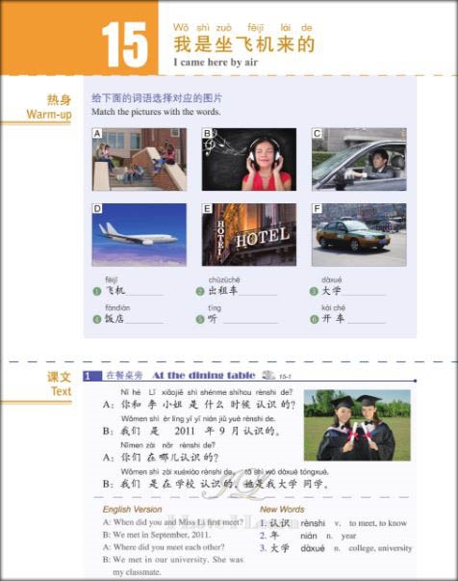Click the 'Text' section label
The image size is (458, 581).
[62, 391]
